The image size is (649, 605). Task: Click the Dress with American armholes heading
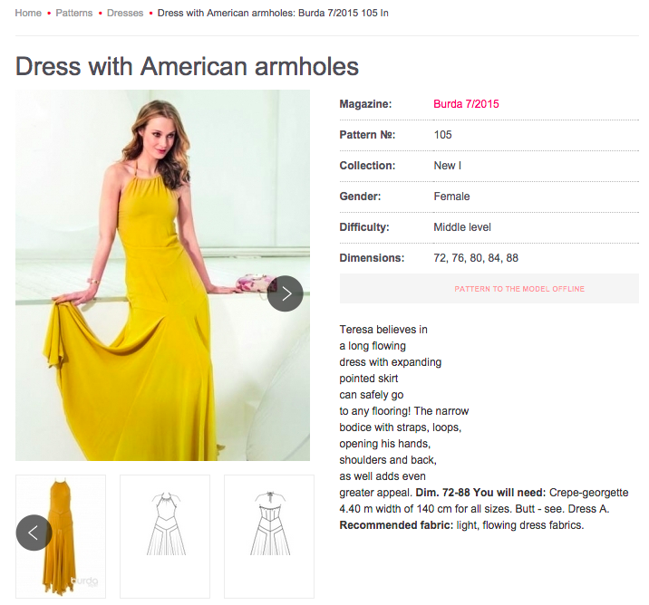click(x=188, y=66)
